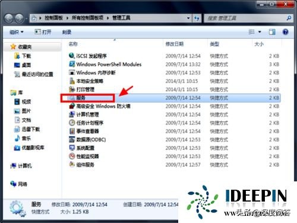Select the 本地安全策略 icon
The width and height of the screenshot is (297, 223).
71,81
